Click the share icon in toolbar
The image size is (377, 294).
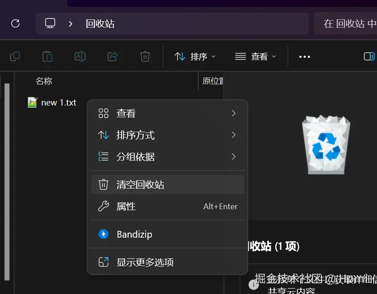pyautogui.click(x=113, y=57)
